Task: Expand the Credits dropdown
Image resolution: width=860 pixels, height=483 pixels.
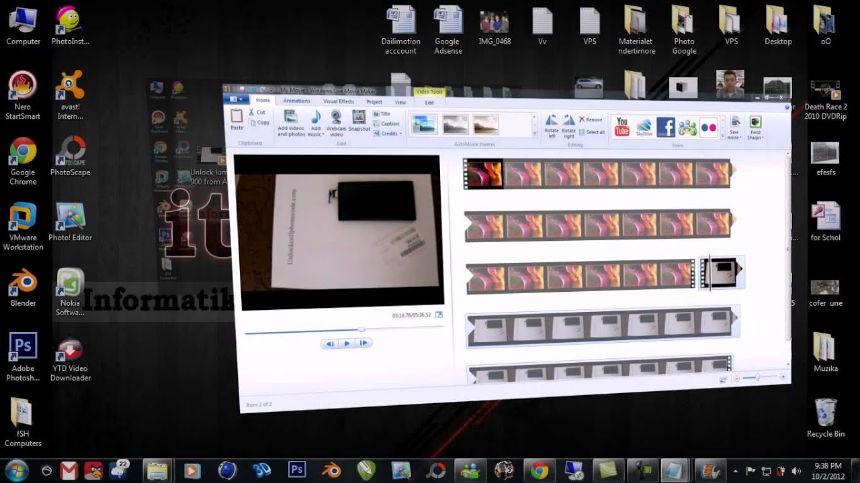Action: pyautogui.click(x=387, y=133)
